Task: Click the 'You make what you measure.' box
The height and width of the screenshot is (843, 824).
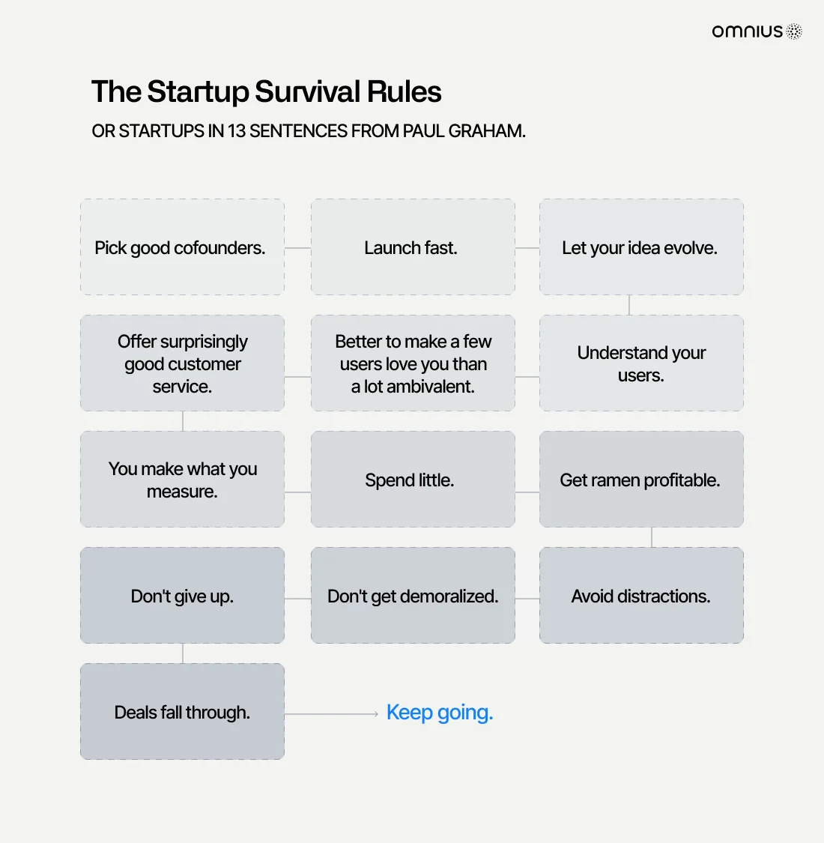Action: tap(182, 479)
